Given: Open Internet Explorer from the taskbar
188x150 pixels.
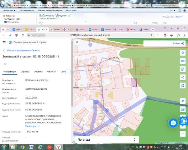Looking at the screenshot, I should pyautogui.click(x=40, y=147).
